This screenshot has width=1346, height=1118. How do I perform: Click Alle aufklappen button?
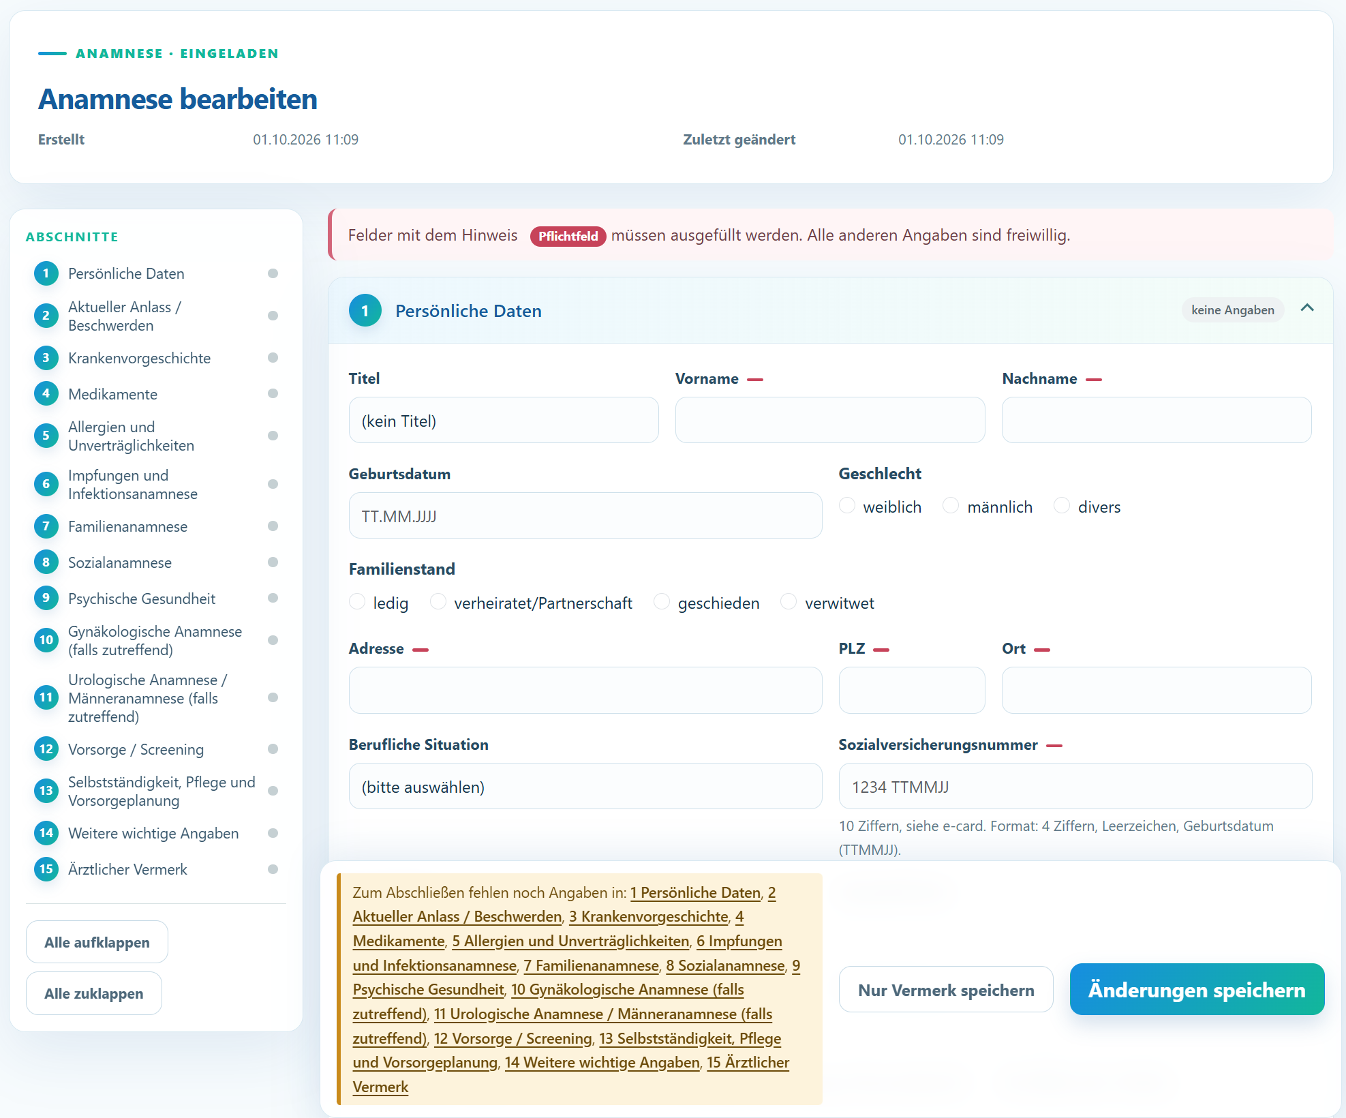pyautogui.click(x=97, y=942)
